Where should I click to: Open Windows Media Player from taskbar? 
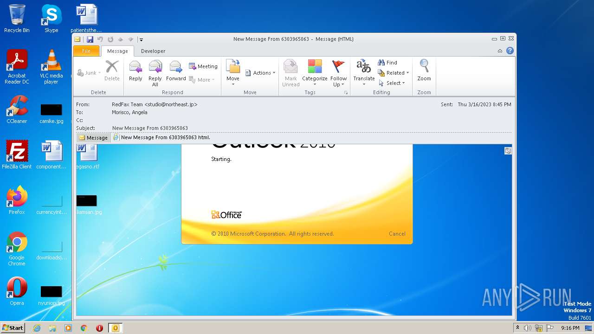pyautogui.click(x=68, y=328)
